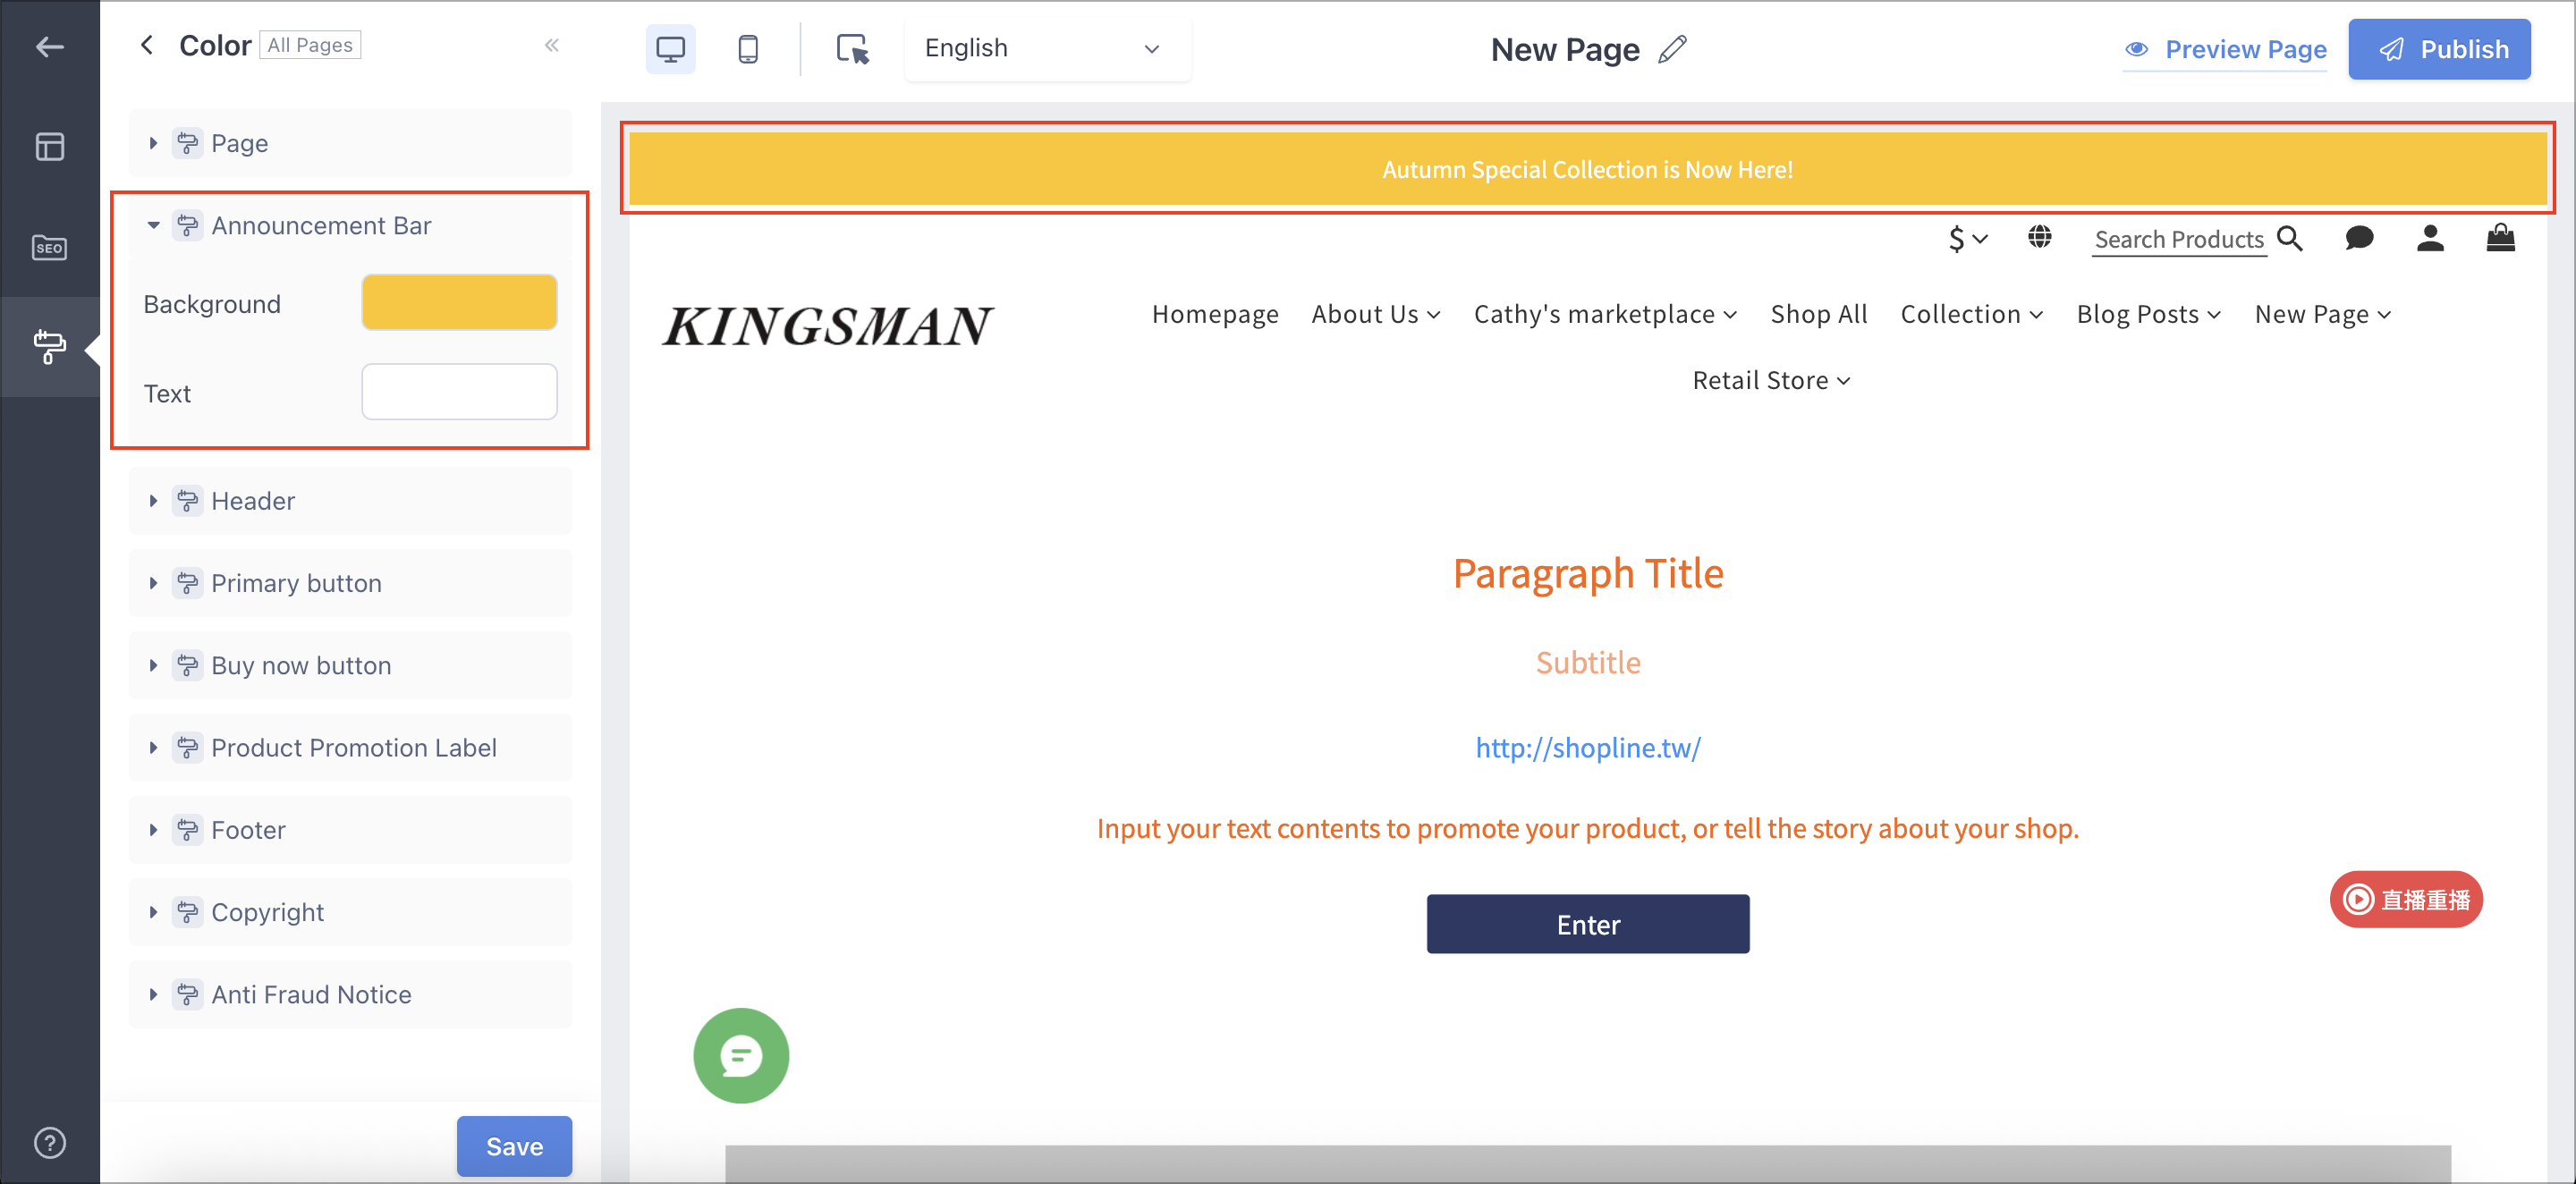Viewport: 2576px width, 1184px height.
Task: Click the red live replay badge
Action: [x=2406, y=899]
